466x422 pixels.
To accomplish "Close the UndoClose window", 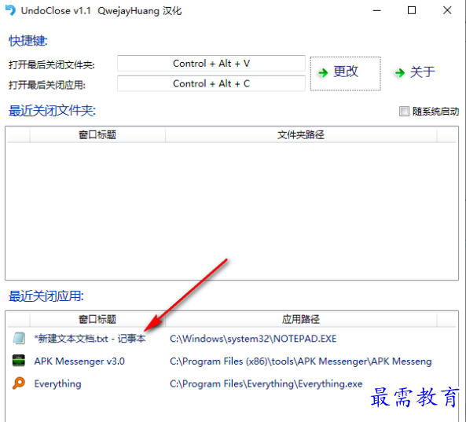I will (x=447, y=11).
